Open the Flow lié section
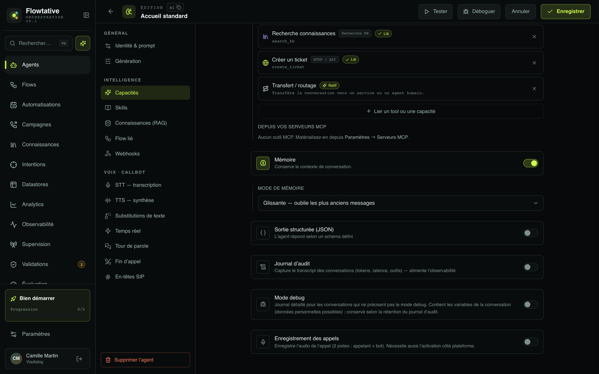This screenshot has width=599, height=374. click(145, 139)
